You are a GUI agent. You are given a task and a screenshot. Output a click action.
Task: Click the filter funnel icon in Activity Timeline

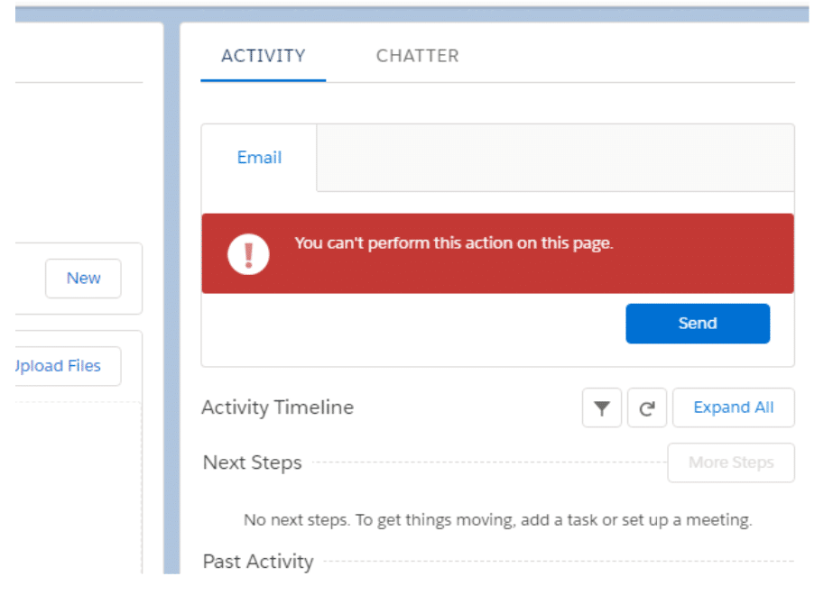[x=601, y=408]
